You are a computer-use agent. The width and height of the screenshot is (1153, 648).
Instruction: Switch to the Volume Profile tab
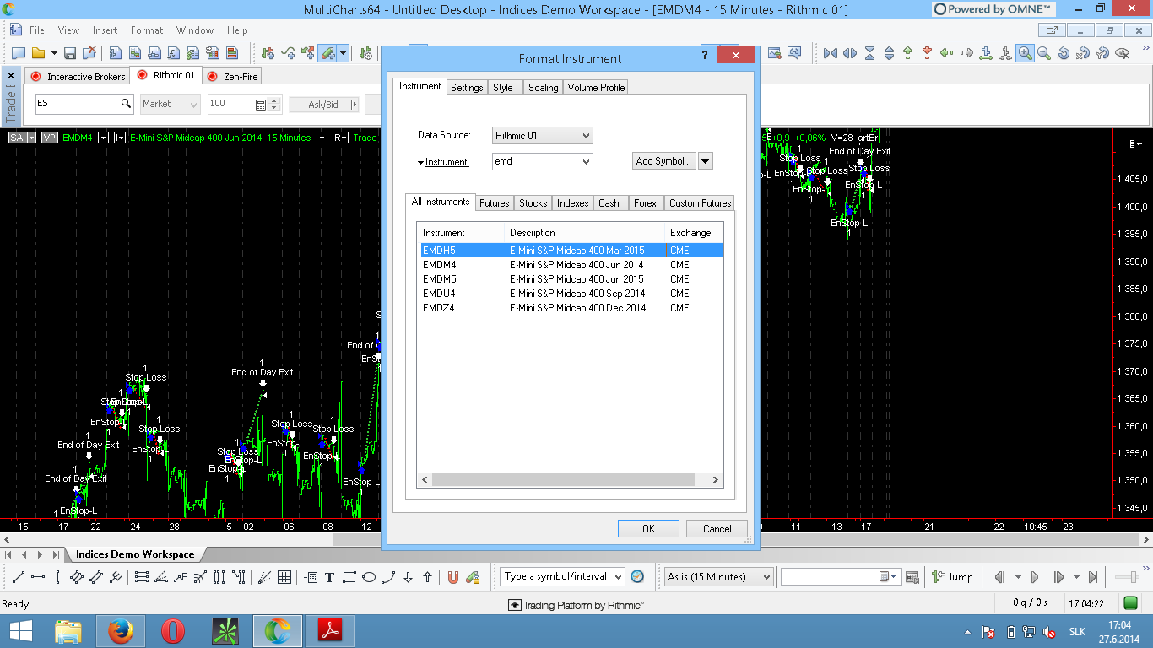(x=596, y=88)
